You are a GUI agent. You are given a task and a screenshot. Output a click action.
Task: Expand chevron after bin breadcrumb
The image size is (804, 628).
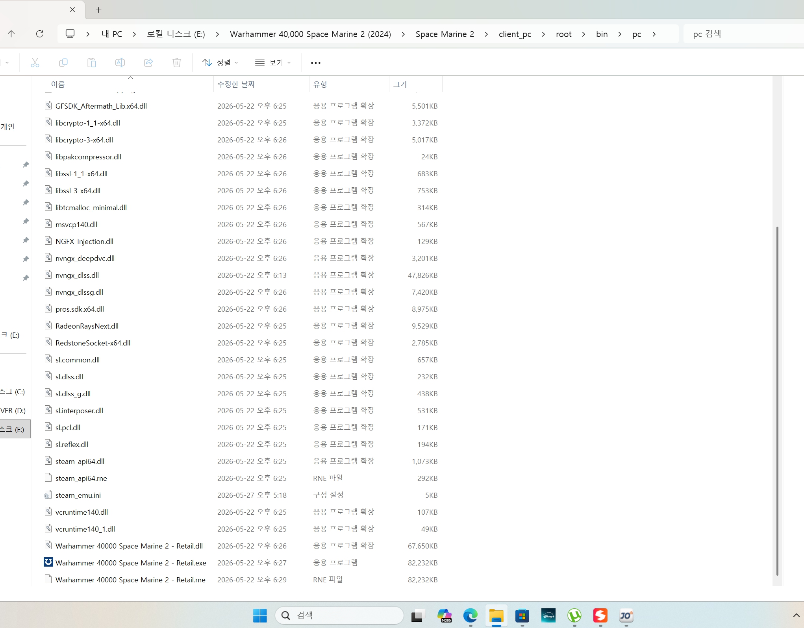click(620, 34)
